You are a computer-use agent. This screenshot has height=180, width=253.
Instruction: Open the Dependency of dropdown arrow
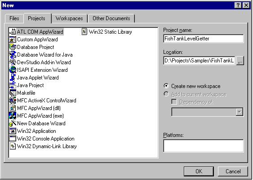[240, 112]
